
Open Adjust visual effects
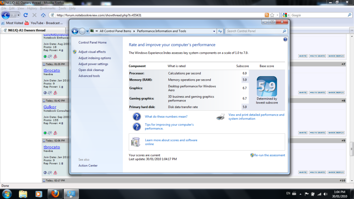click(x=92, y=52)
